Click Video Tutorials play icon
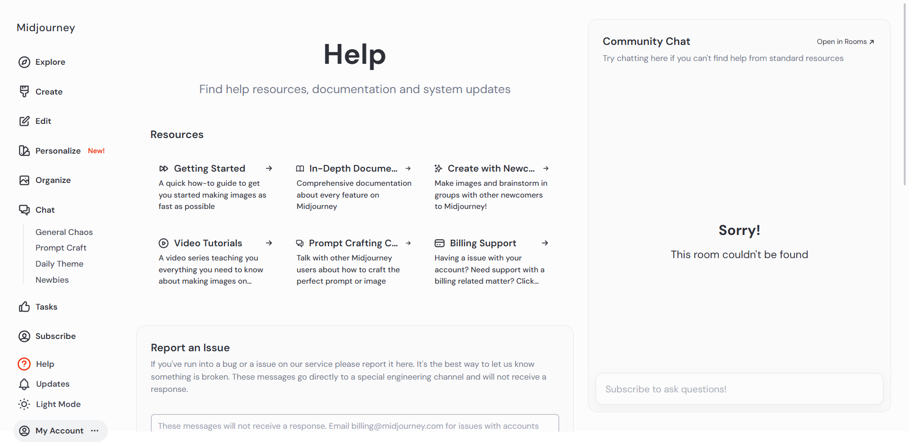Screen dimensions: 909x442 [x=163, y=243]
